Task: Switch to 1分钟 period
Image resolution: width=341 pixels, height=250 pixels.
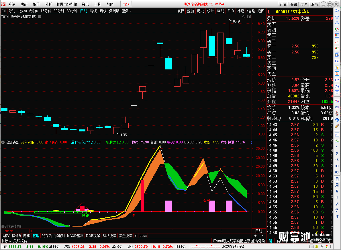Action: pos(22,11)
